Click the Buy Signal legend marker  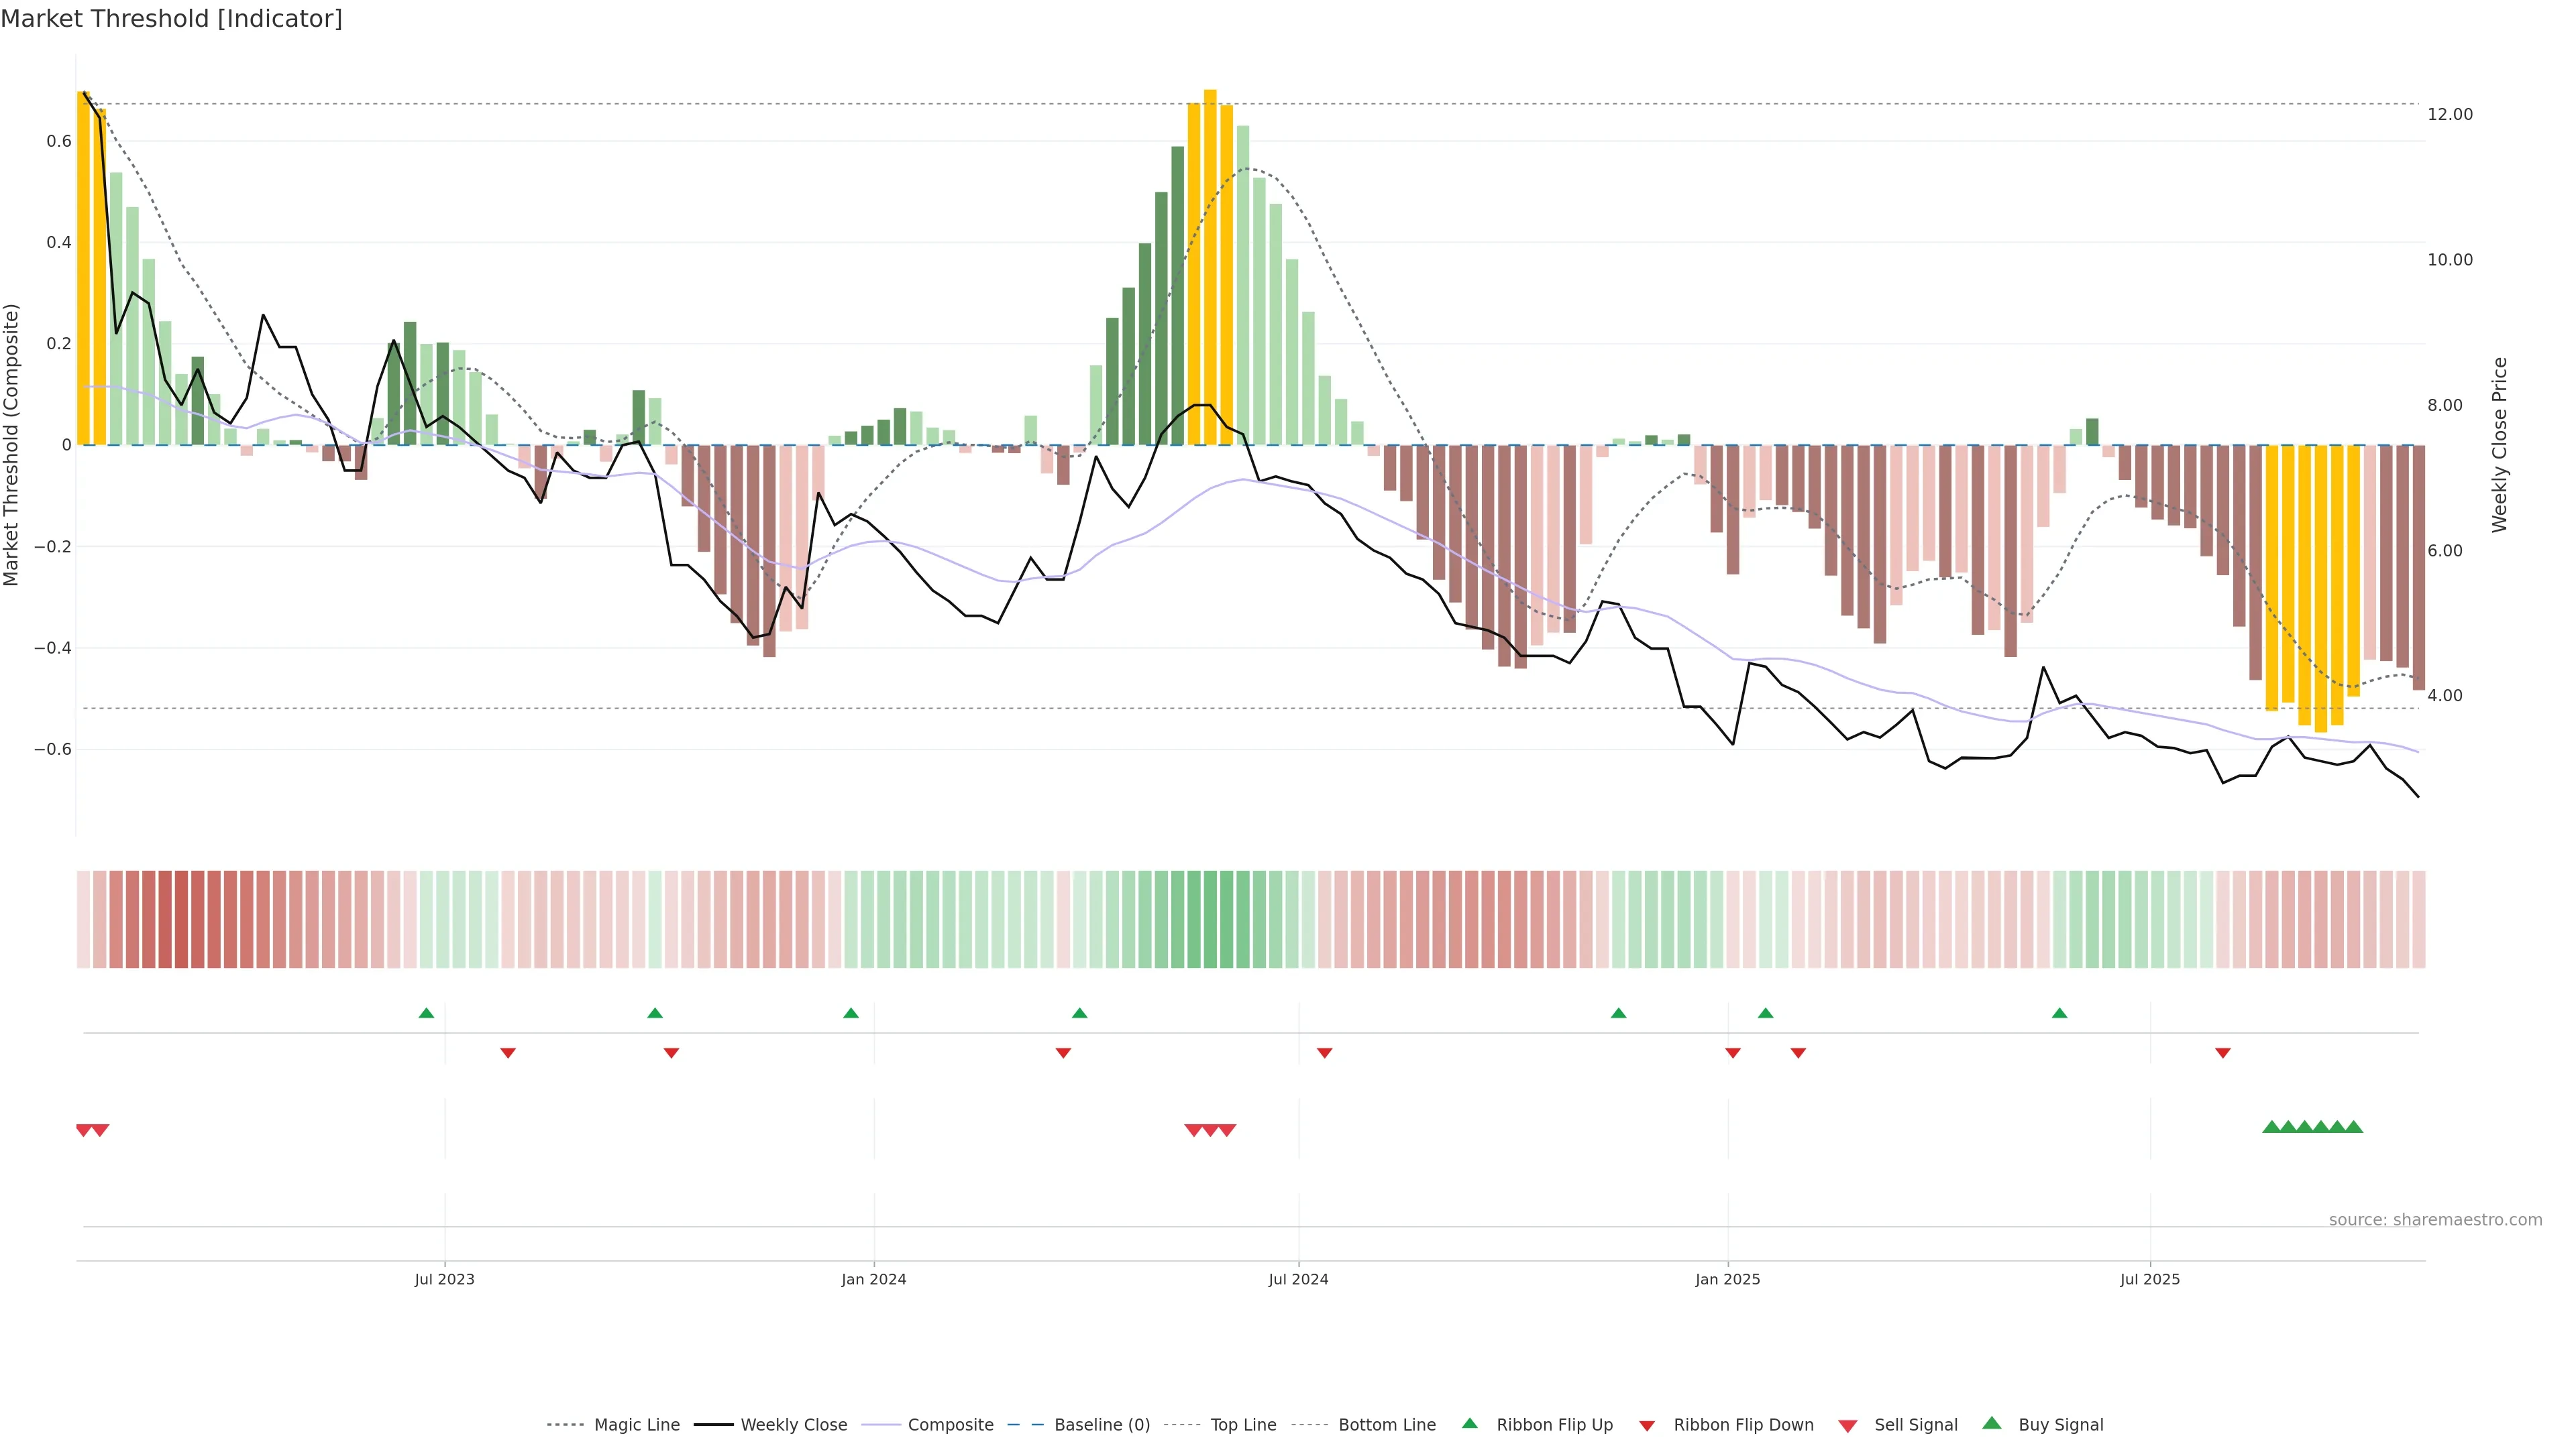pyautogui.click(x=1992, y=1423)
